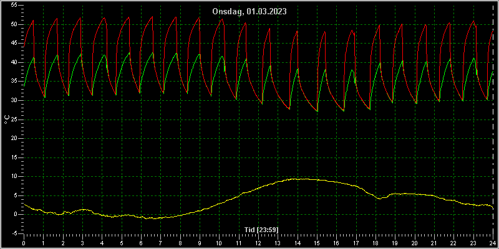Select hour 18 on the time axis
The image size is (499, 249).
[375, 243]
